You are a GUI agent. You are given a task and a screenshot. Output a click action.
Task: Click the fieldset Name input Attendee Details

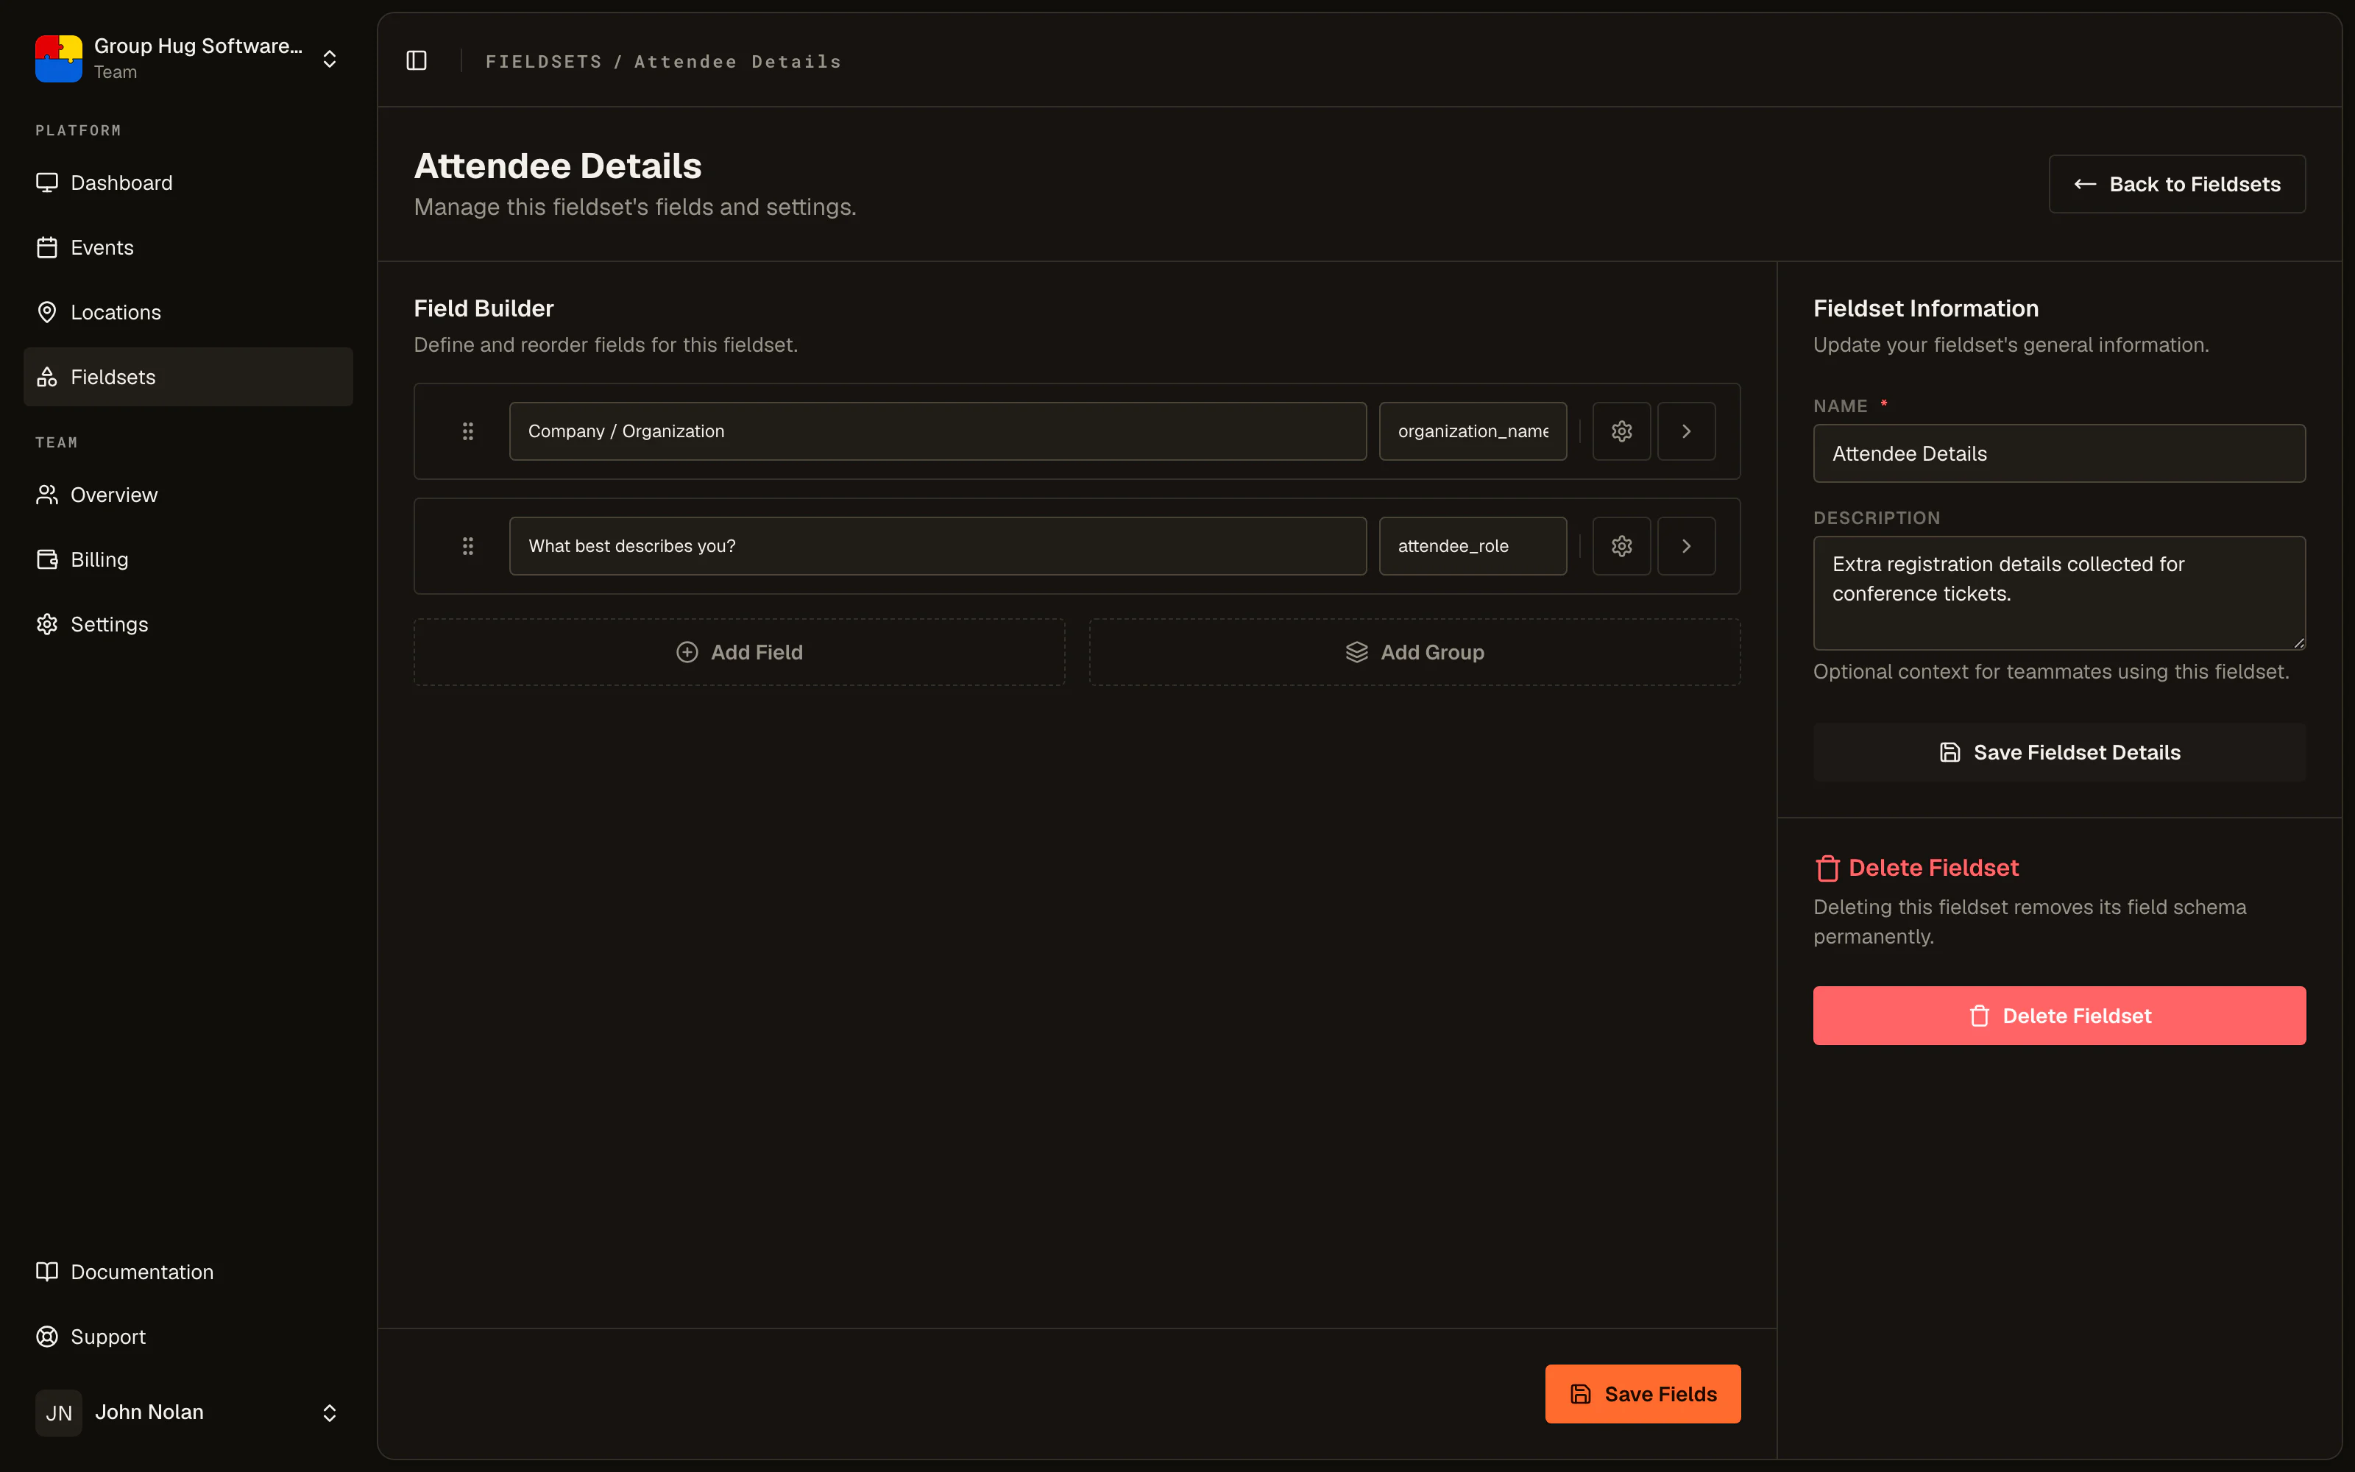pos(2059,453)
